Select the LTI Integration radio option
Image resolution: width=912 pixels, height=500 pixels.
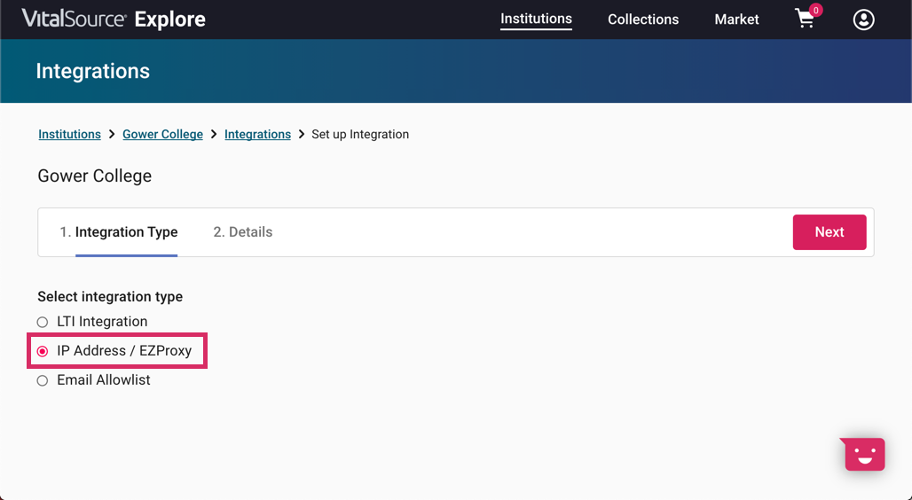(43, 322)
